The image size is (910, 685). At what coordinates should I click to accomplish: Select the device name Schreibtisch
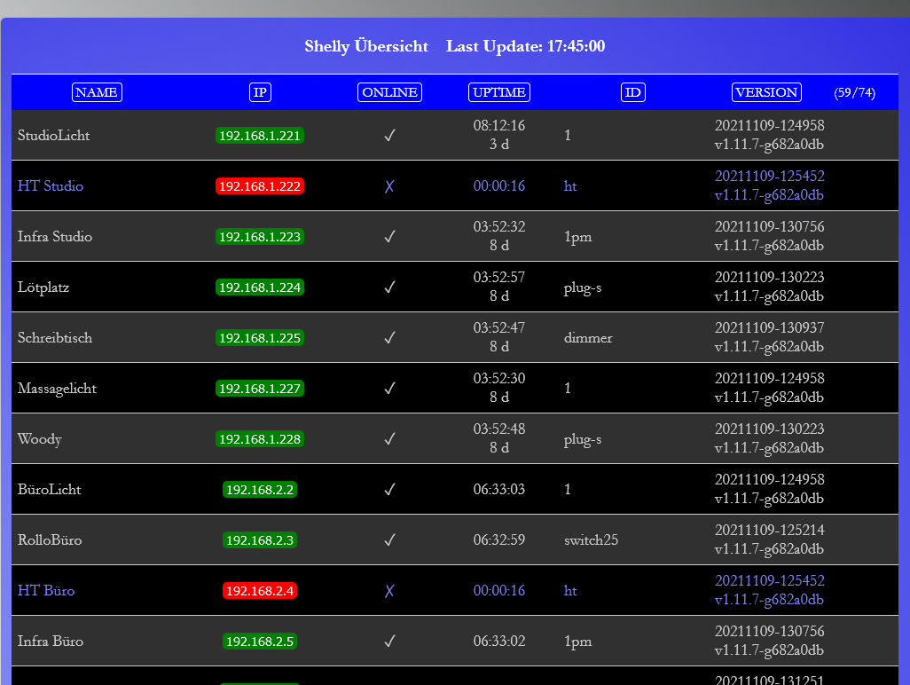tap(55, 337)
